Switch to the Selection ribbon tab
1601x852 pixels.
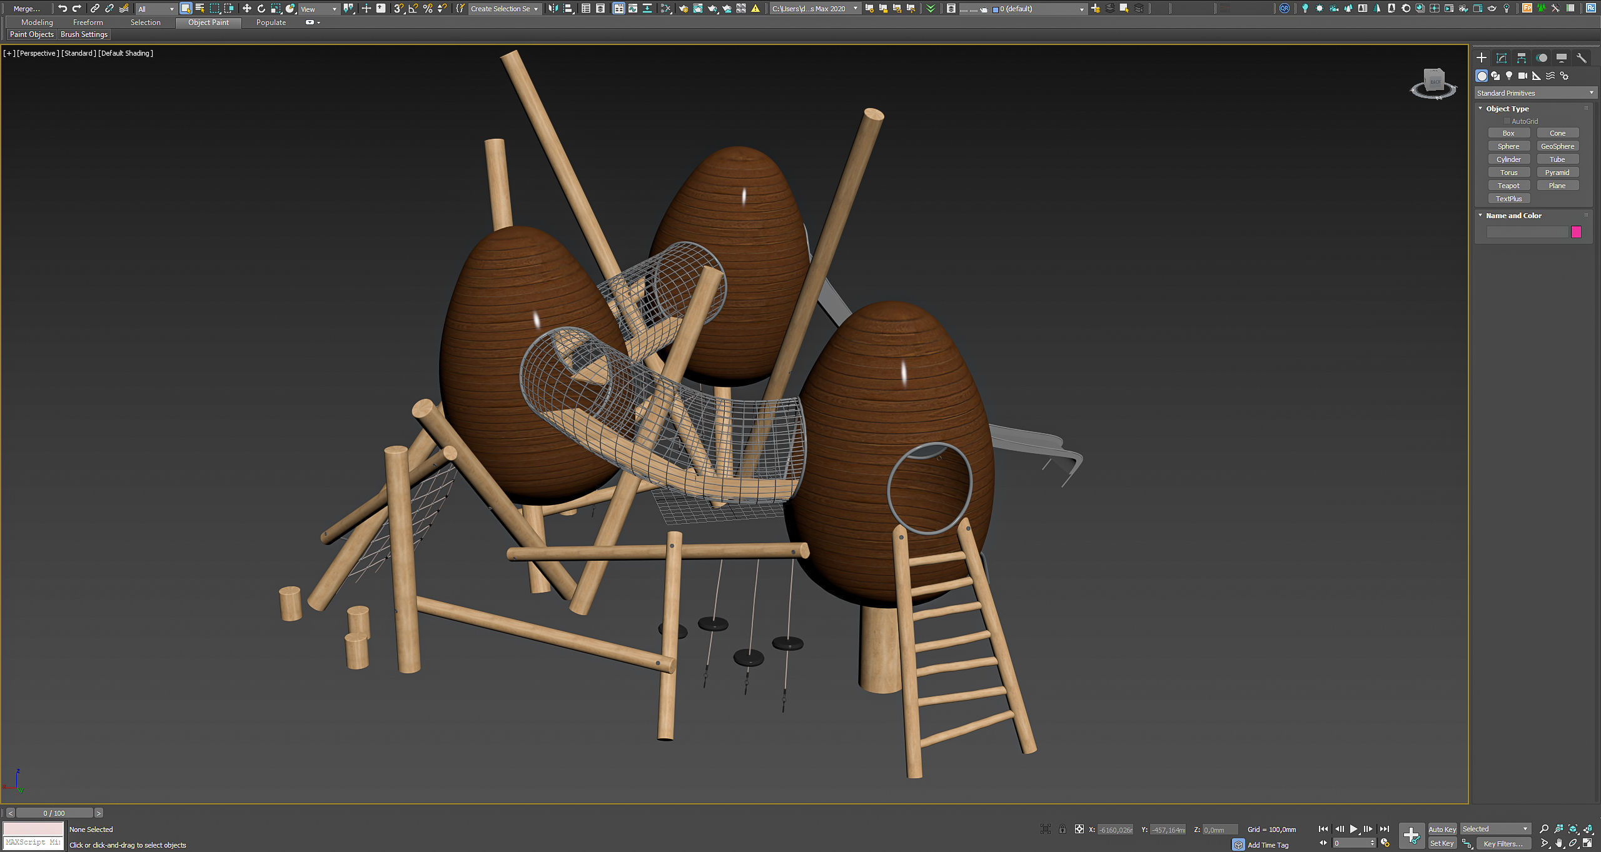tap(146, 23)
